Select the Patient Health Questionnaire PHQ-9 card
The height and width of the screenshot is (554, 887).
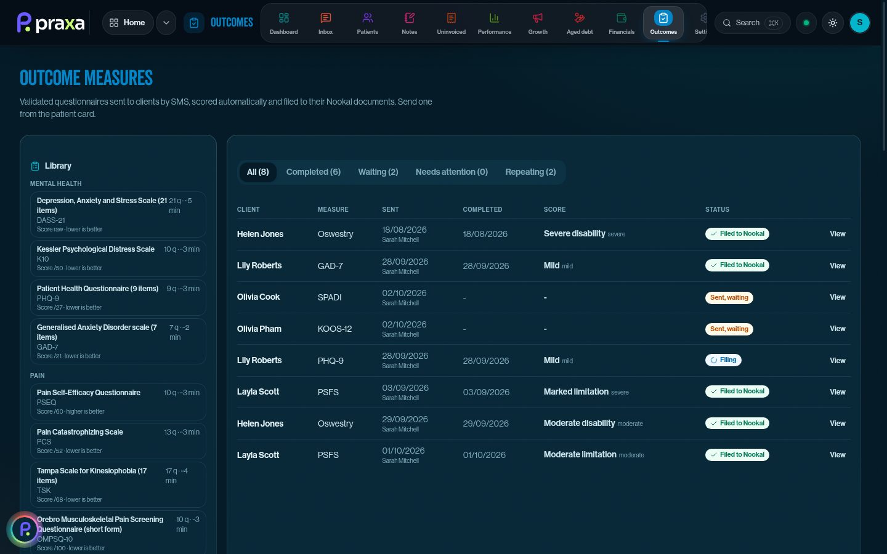118,297
